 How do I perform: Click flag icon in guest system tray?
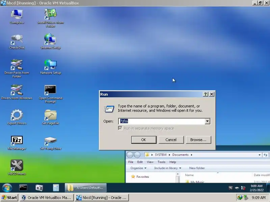[x=243, y=188]
